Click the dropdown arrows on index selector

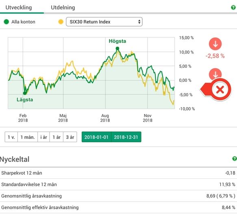pyautogui.click(x=139, y=22)
